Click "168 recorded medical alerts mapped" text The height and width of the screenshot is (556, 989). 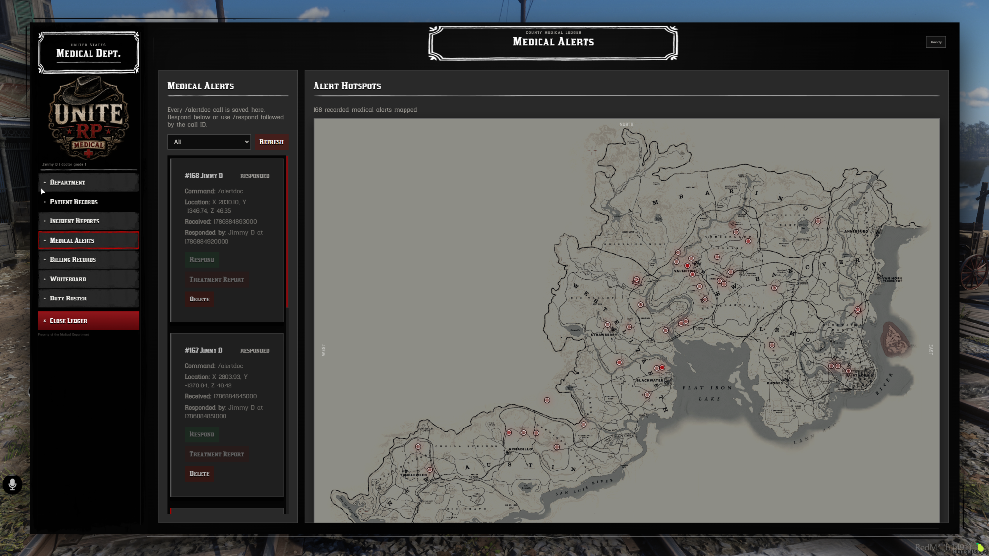[365, 110]
